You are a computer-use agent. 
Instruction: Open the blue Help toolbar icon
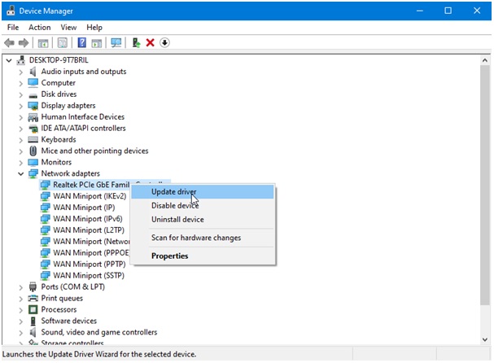click(x=82, y=42)
